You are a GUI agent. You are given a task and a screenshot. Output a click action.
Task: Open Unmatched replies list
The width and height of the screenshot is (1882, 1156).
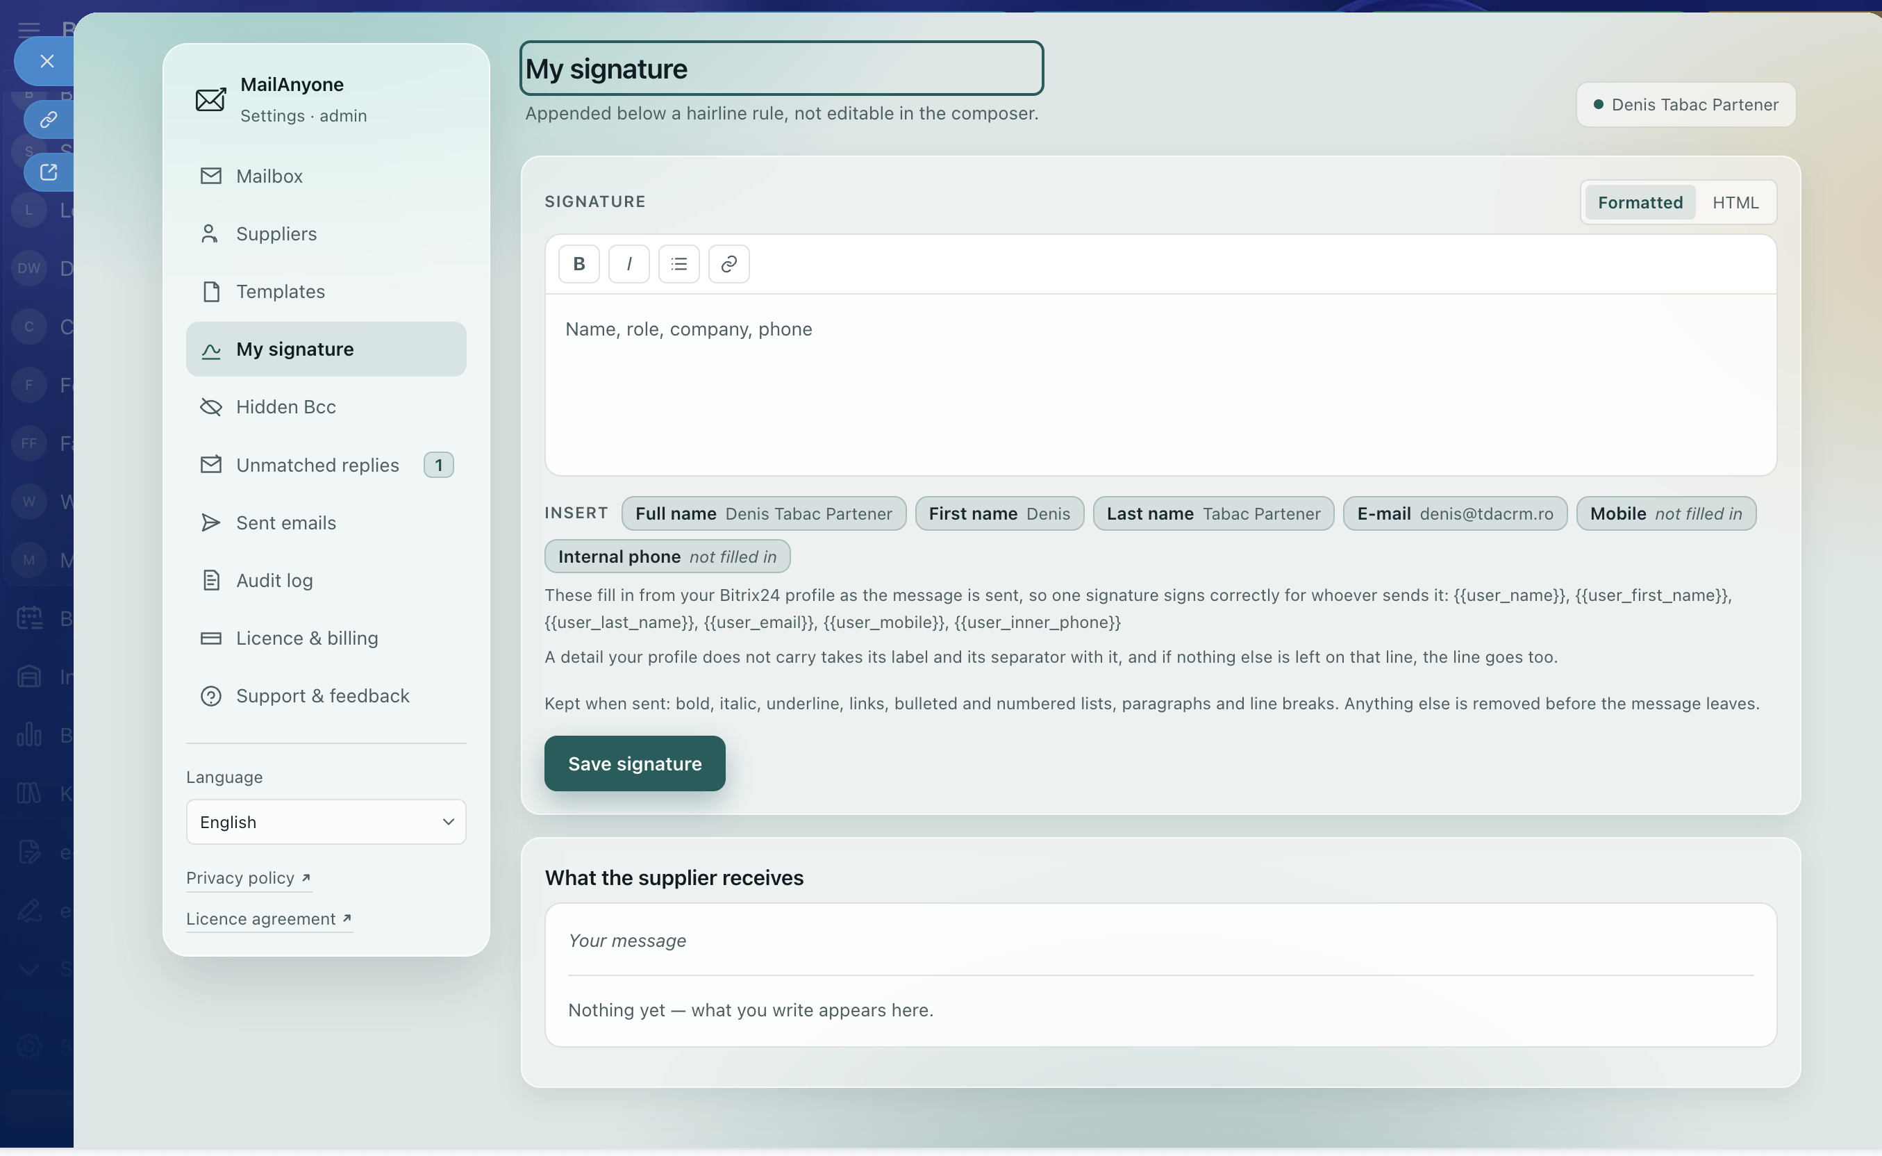326,465
